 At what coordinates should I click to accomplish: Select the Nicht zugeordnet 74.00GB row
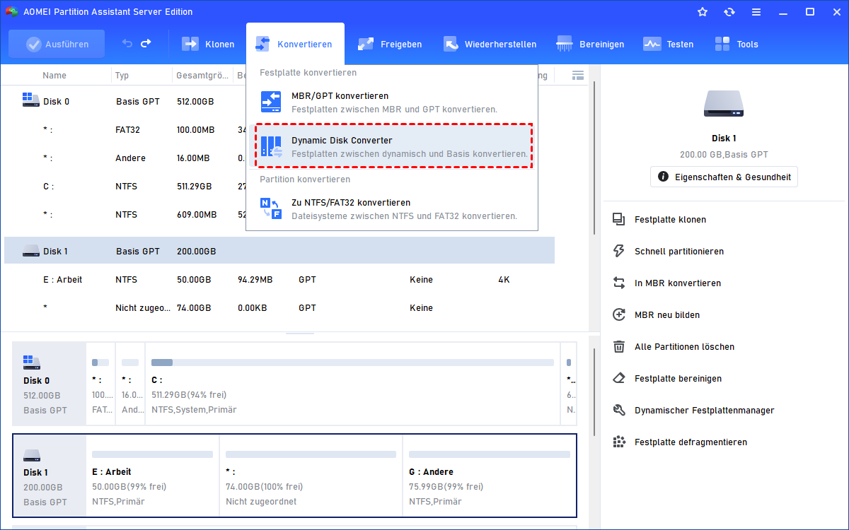point(279,308)
